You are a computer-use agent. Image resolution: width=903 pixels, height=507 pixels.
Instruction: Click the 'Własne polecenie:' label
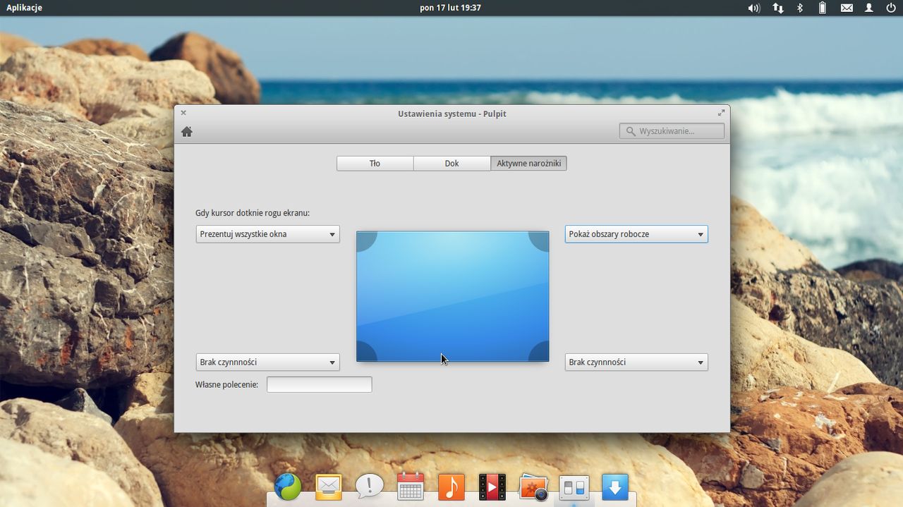tap(226, 385)
